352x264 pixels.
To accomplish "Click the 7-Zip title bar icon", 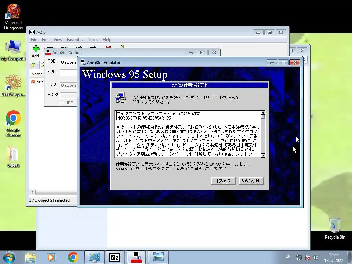I will click(32, 32).
